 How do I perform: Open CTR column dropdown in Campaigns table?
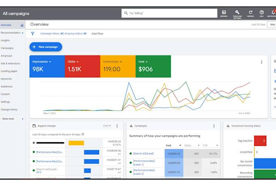point(210,145)
